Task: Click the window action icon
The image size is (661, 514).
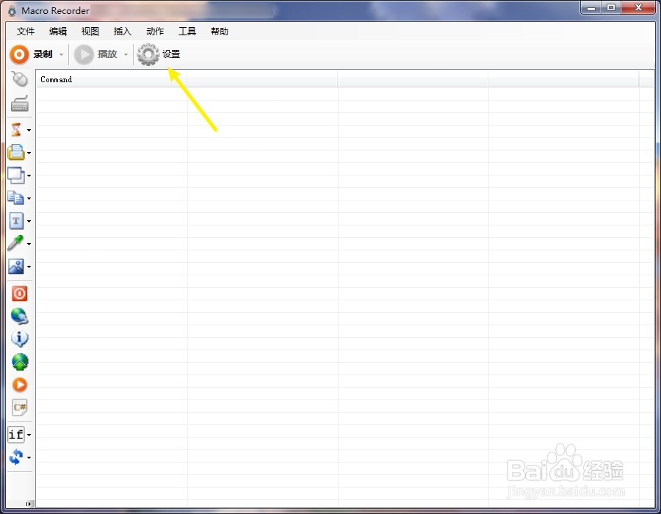Action: click(x=16, y=175)
